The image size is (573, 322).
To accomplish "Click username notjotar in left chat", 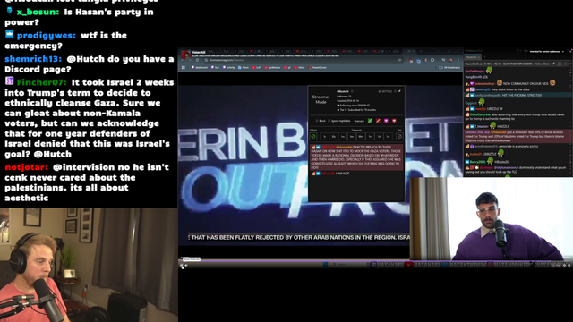I will point(26,167).
